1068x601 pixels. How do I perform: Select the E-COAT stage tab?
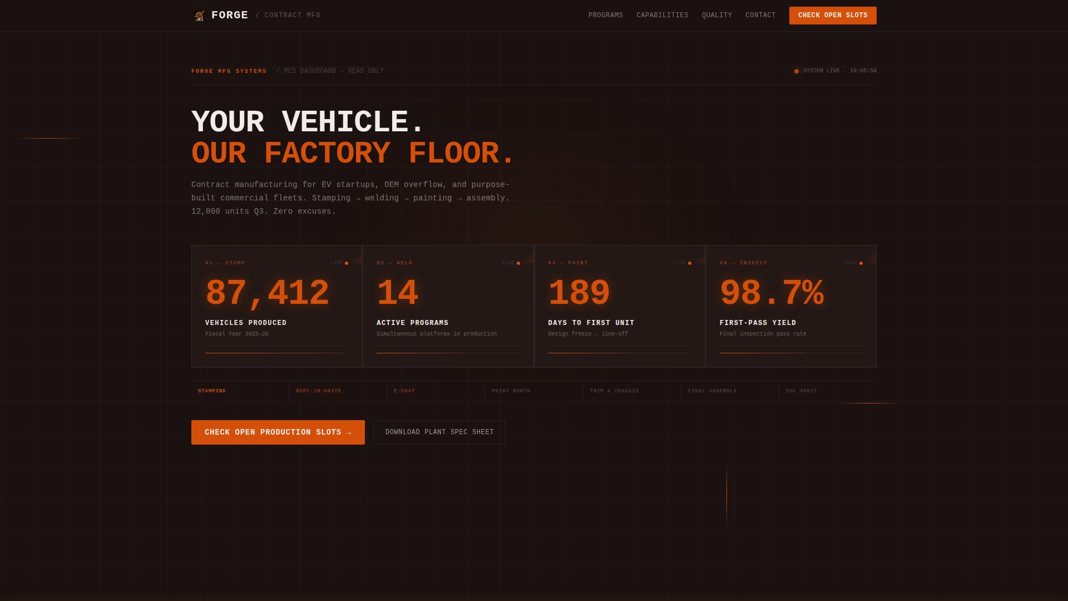coord(406,391)
